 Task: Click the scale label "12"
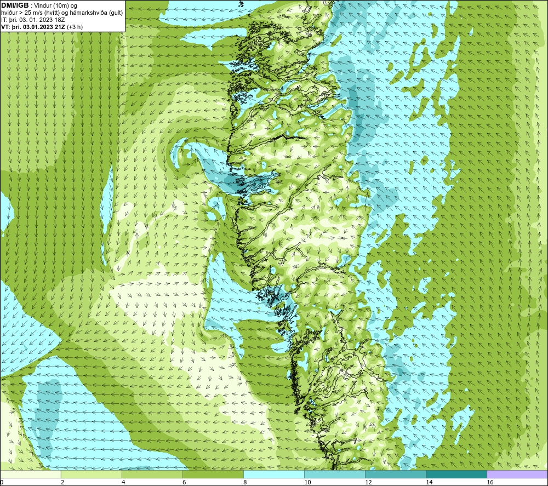point(368,482)
